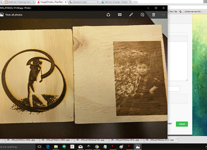Delete the photo with the trash icon
Viewport: 207px width, 150px height.
coord(153,15)
